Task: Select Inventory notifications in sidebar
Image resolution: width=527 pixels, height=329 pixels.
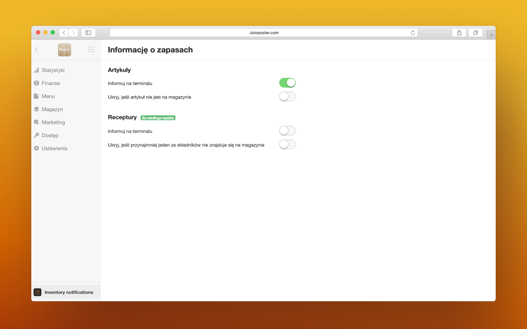Action: pos(66,292)
